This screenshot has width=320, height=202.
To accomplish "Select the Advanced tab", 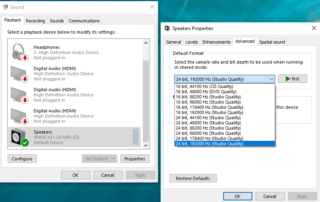I will 245,42.
